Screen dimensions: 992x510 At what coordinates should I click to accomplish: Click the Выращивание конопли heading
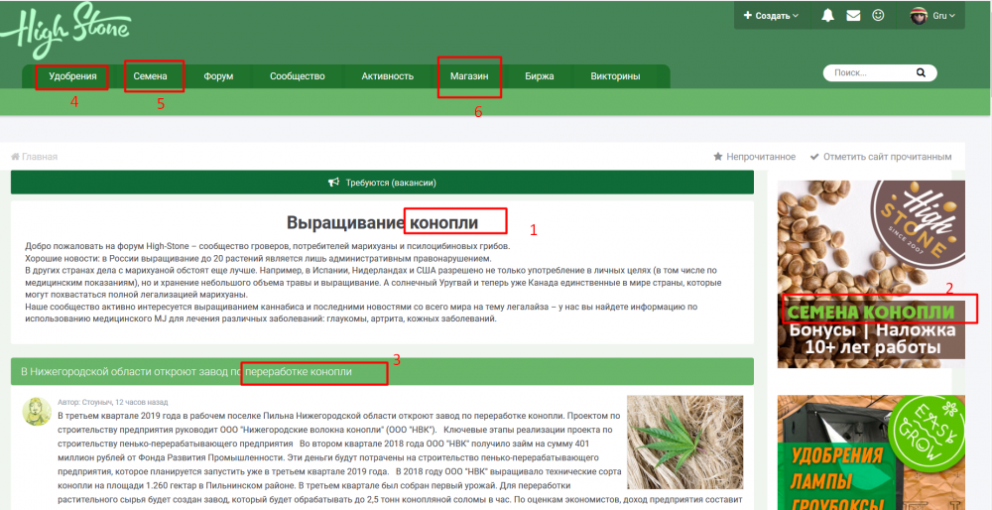382,222
